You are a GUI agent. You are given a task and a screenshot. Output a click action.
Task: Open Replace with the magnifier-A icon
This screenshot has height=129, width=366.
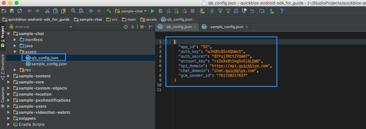81,11
